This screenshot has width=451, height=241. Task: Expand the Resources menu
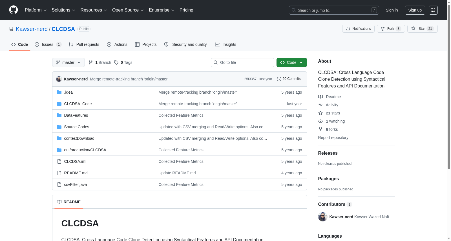(x=94, y=10)
